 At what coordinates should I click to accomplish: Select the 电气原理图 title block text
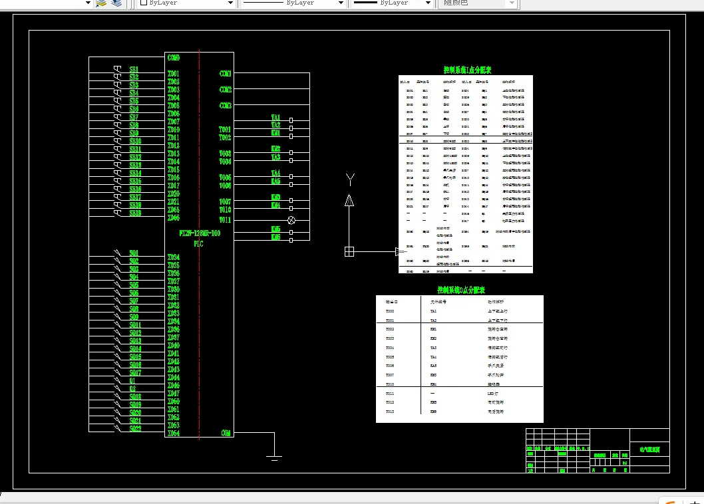(x=649, y=449)
